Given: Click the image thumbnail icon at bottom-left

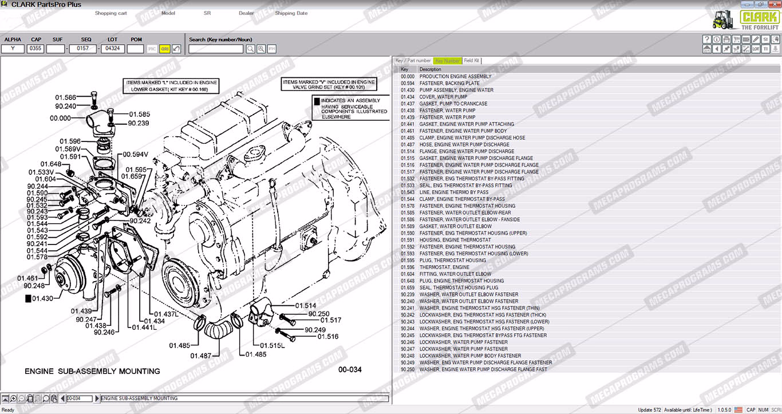Looking at the screenshot, I should pos(6,399).
